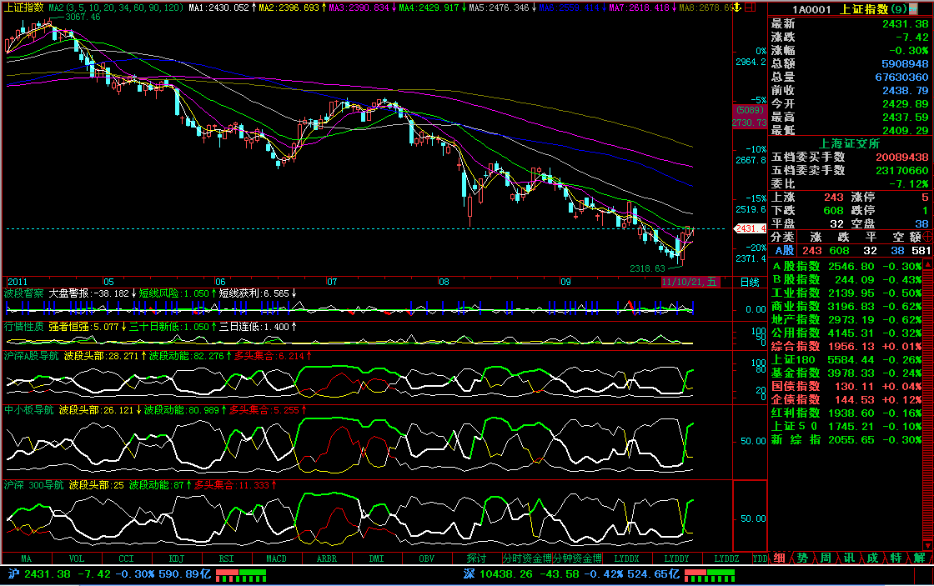Click the 11/10/21 date marker on timeline
Image resolution: width=934 pixels, height=586 pixels.
(x=690, y=283)
